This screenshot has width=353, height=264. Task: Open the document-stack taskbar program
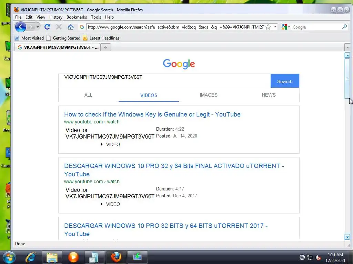tap(94, 257)
